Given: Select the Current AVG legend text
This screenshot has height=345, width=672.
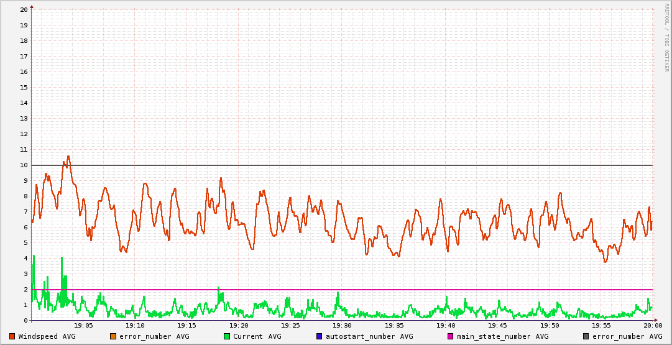Looking at the screenshot, I should coord(257,336).
